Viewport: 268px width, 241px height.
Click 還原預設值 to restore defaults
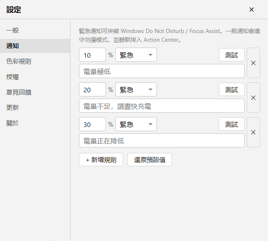(149, 160)
